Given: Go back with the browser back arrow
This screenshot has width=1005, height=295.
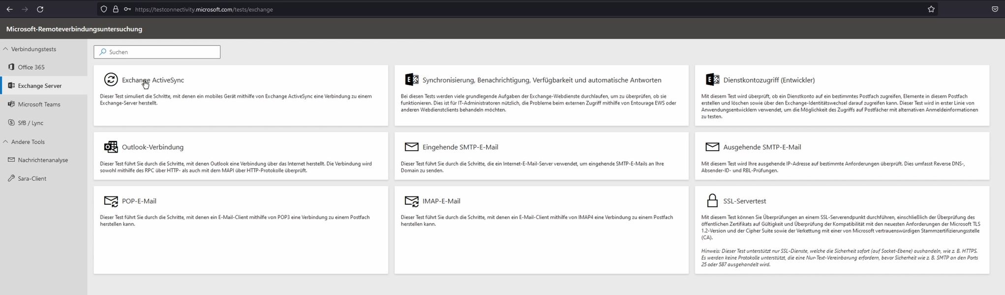Looking at the screenshot, I should coord(9,9).
